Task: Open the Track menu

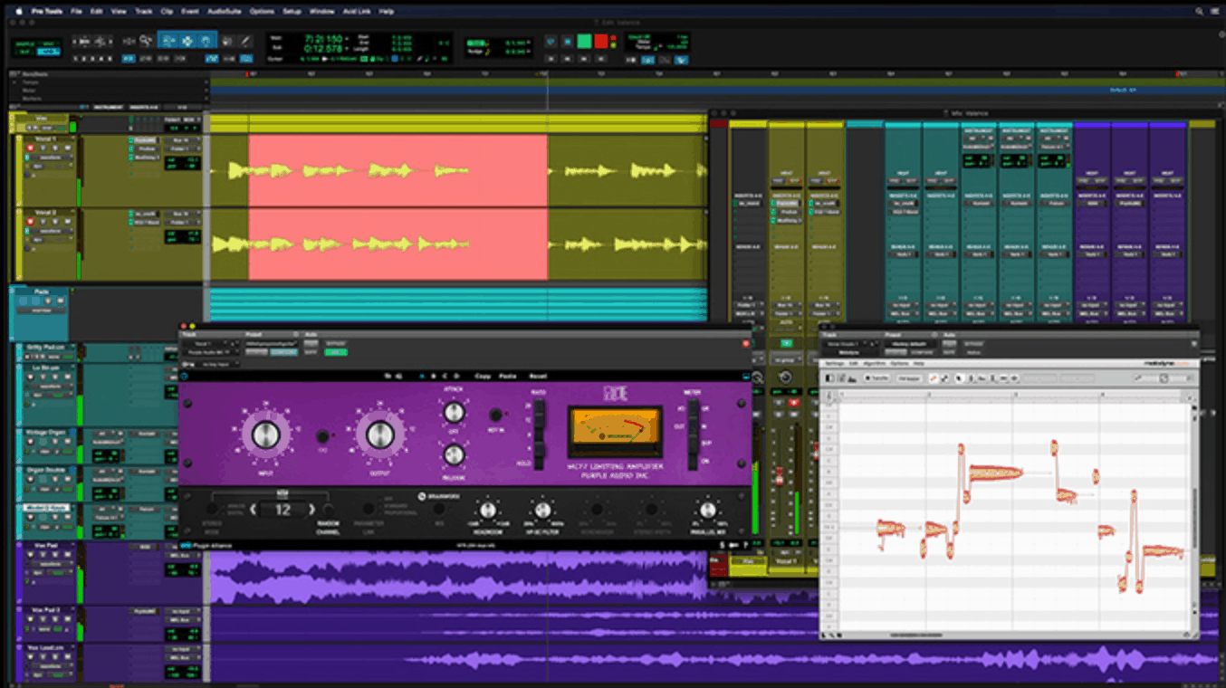Action: point(143,11)
